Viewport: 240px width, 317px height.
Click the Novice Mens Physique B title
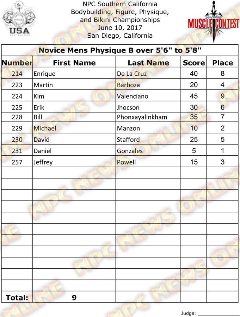coord(120,50)
